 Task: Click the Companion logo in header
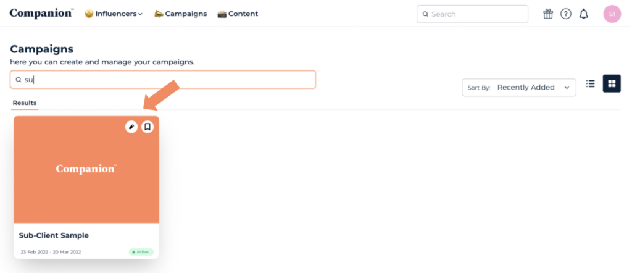pos(41,14)
